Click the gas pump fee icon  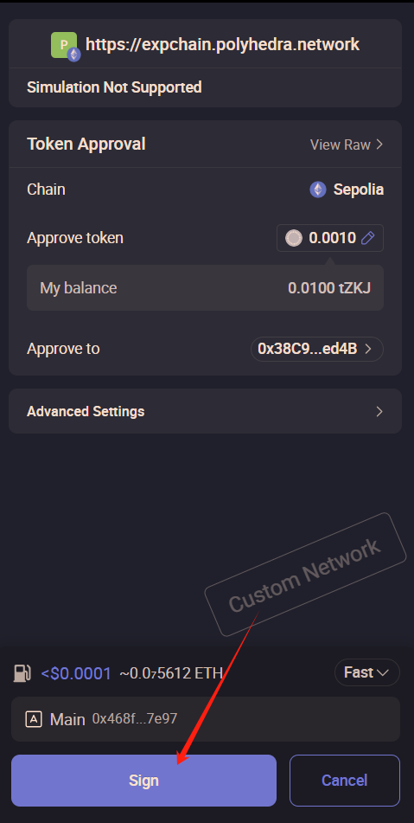pos(22,673)
